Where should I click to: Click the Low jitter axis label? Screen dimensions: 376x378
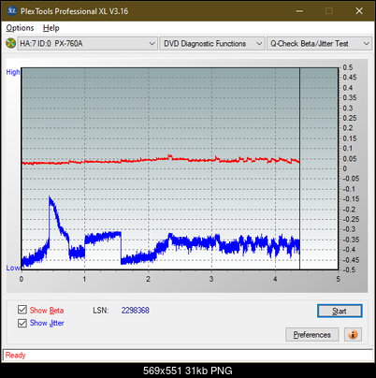pos(13,268)
